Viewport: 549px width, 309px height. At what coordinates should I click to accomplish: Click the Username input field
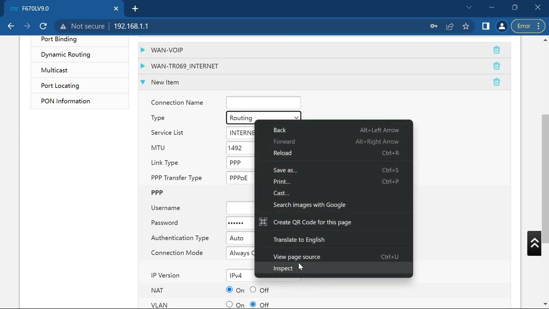241,208
